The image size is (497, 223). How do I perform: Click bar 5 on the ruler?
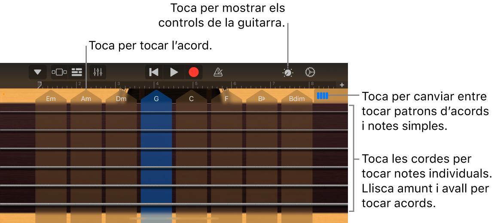click(x=197, y=84)
